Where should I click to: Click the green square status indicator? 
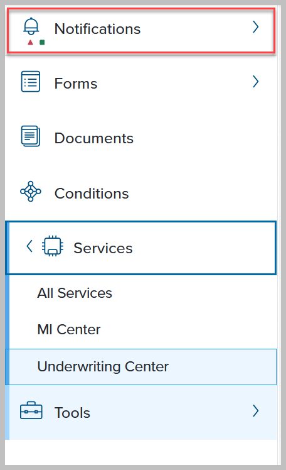(42, 42)
